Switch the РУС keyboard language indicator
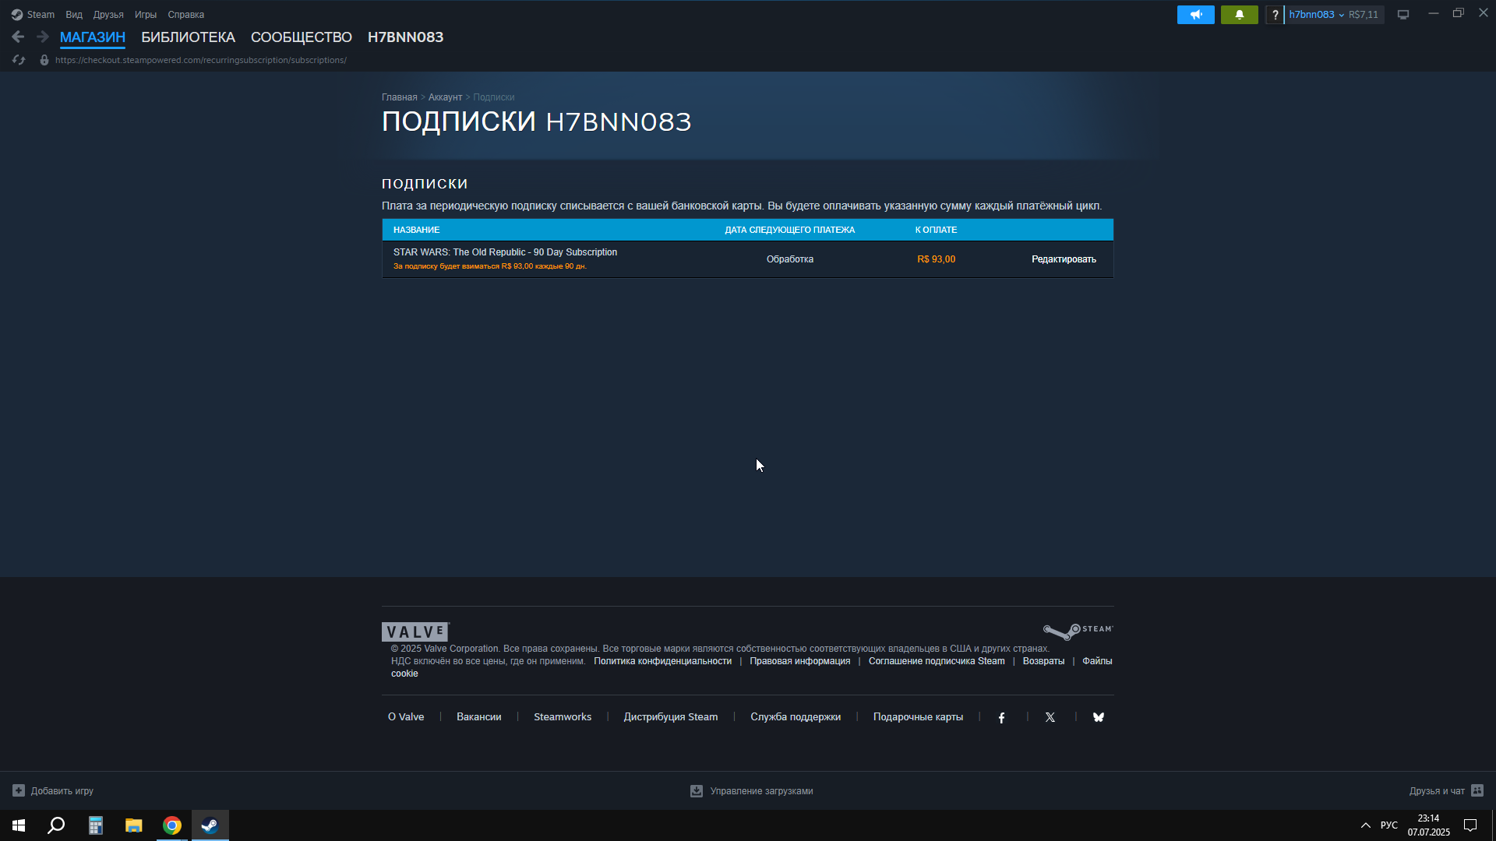Viewport: 1496px width, 841px height. [x=1389, y=825]
